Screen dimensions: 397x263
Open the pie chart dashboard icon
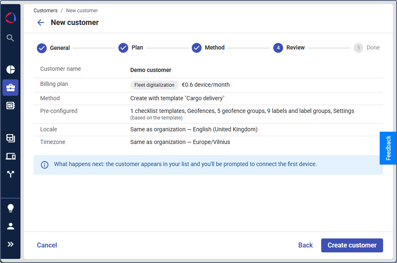pyautogui.click(x=11, y=69)
